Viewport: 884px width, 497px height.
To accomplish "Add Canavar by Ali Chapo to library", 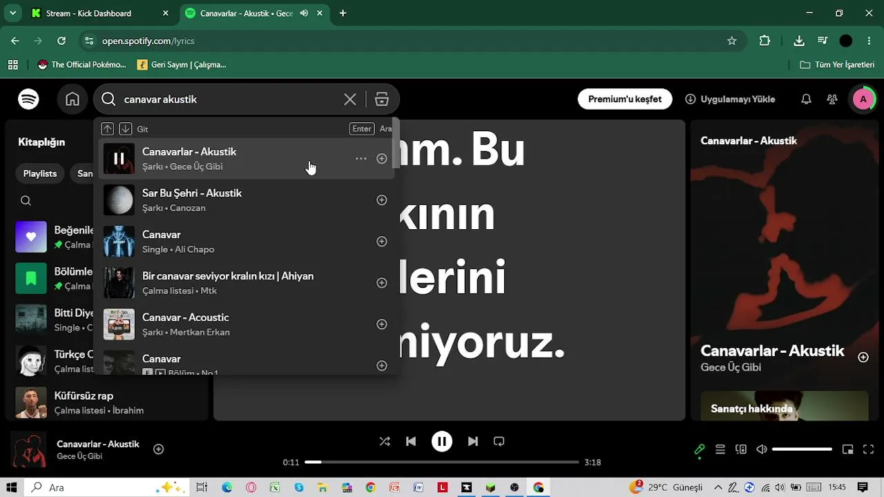I will pyautogui.click(x=381, y=242).
